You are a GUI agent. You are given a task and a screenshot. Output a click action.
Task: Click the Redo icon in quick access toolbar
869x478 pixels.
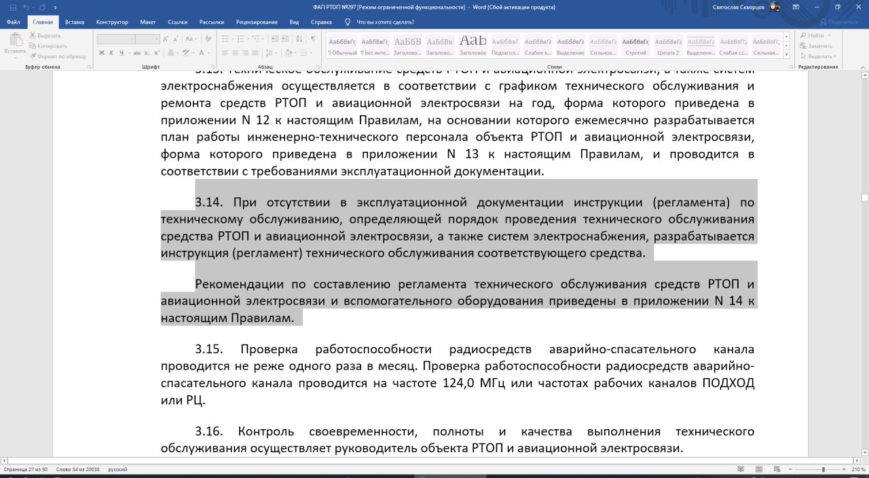tap(42, 7)
